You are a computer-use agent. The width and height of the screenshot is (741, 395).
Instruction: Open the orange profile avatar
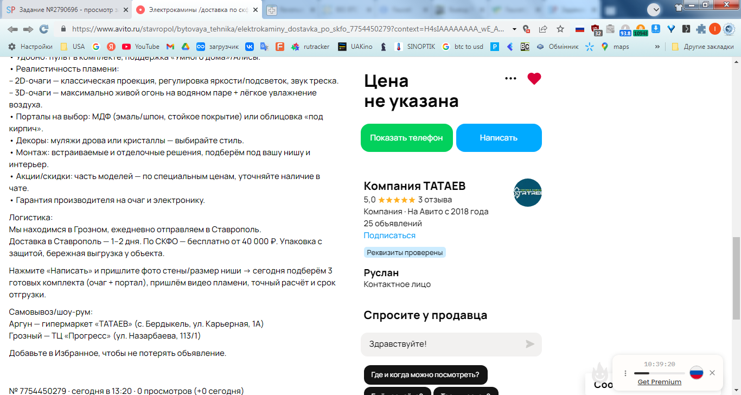715,29
